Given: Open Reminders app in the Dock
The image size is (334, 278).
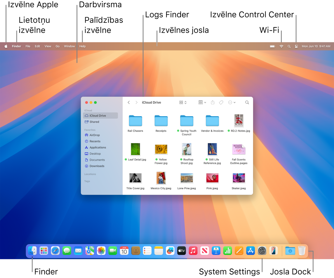Looking at the screenshot, I should coord(147,251).
